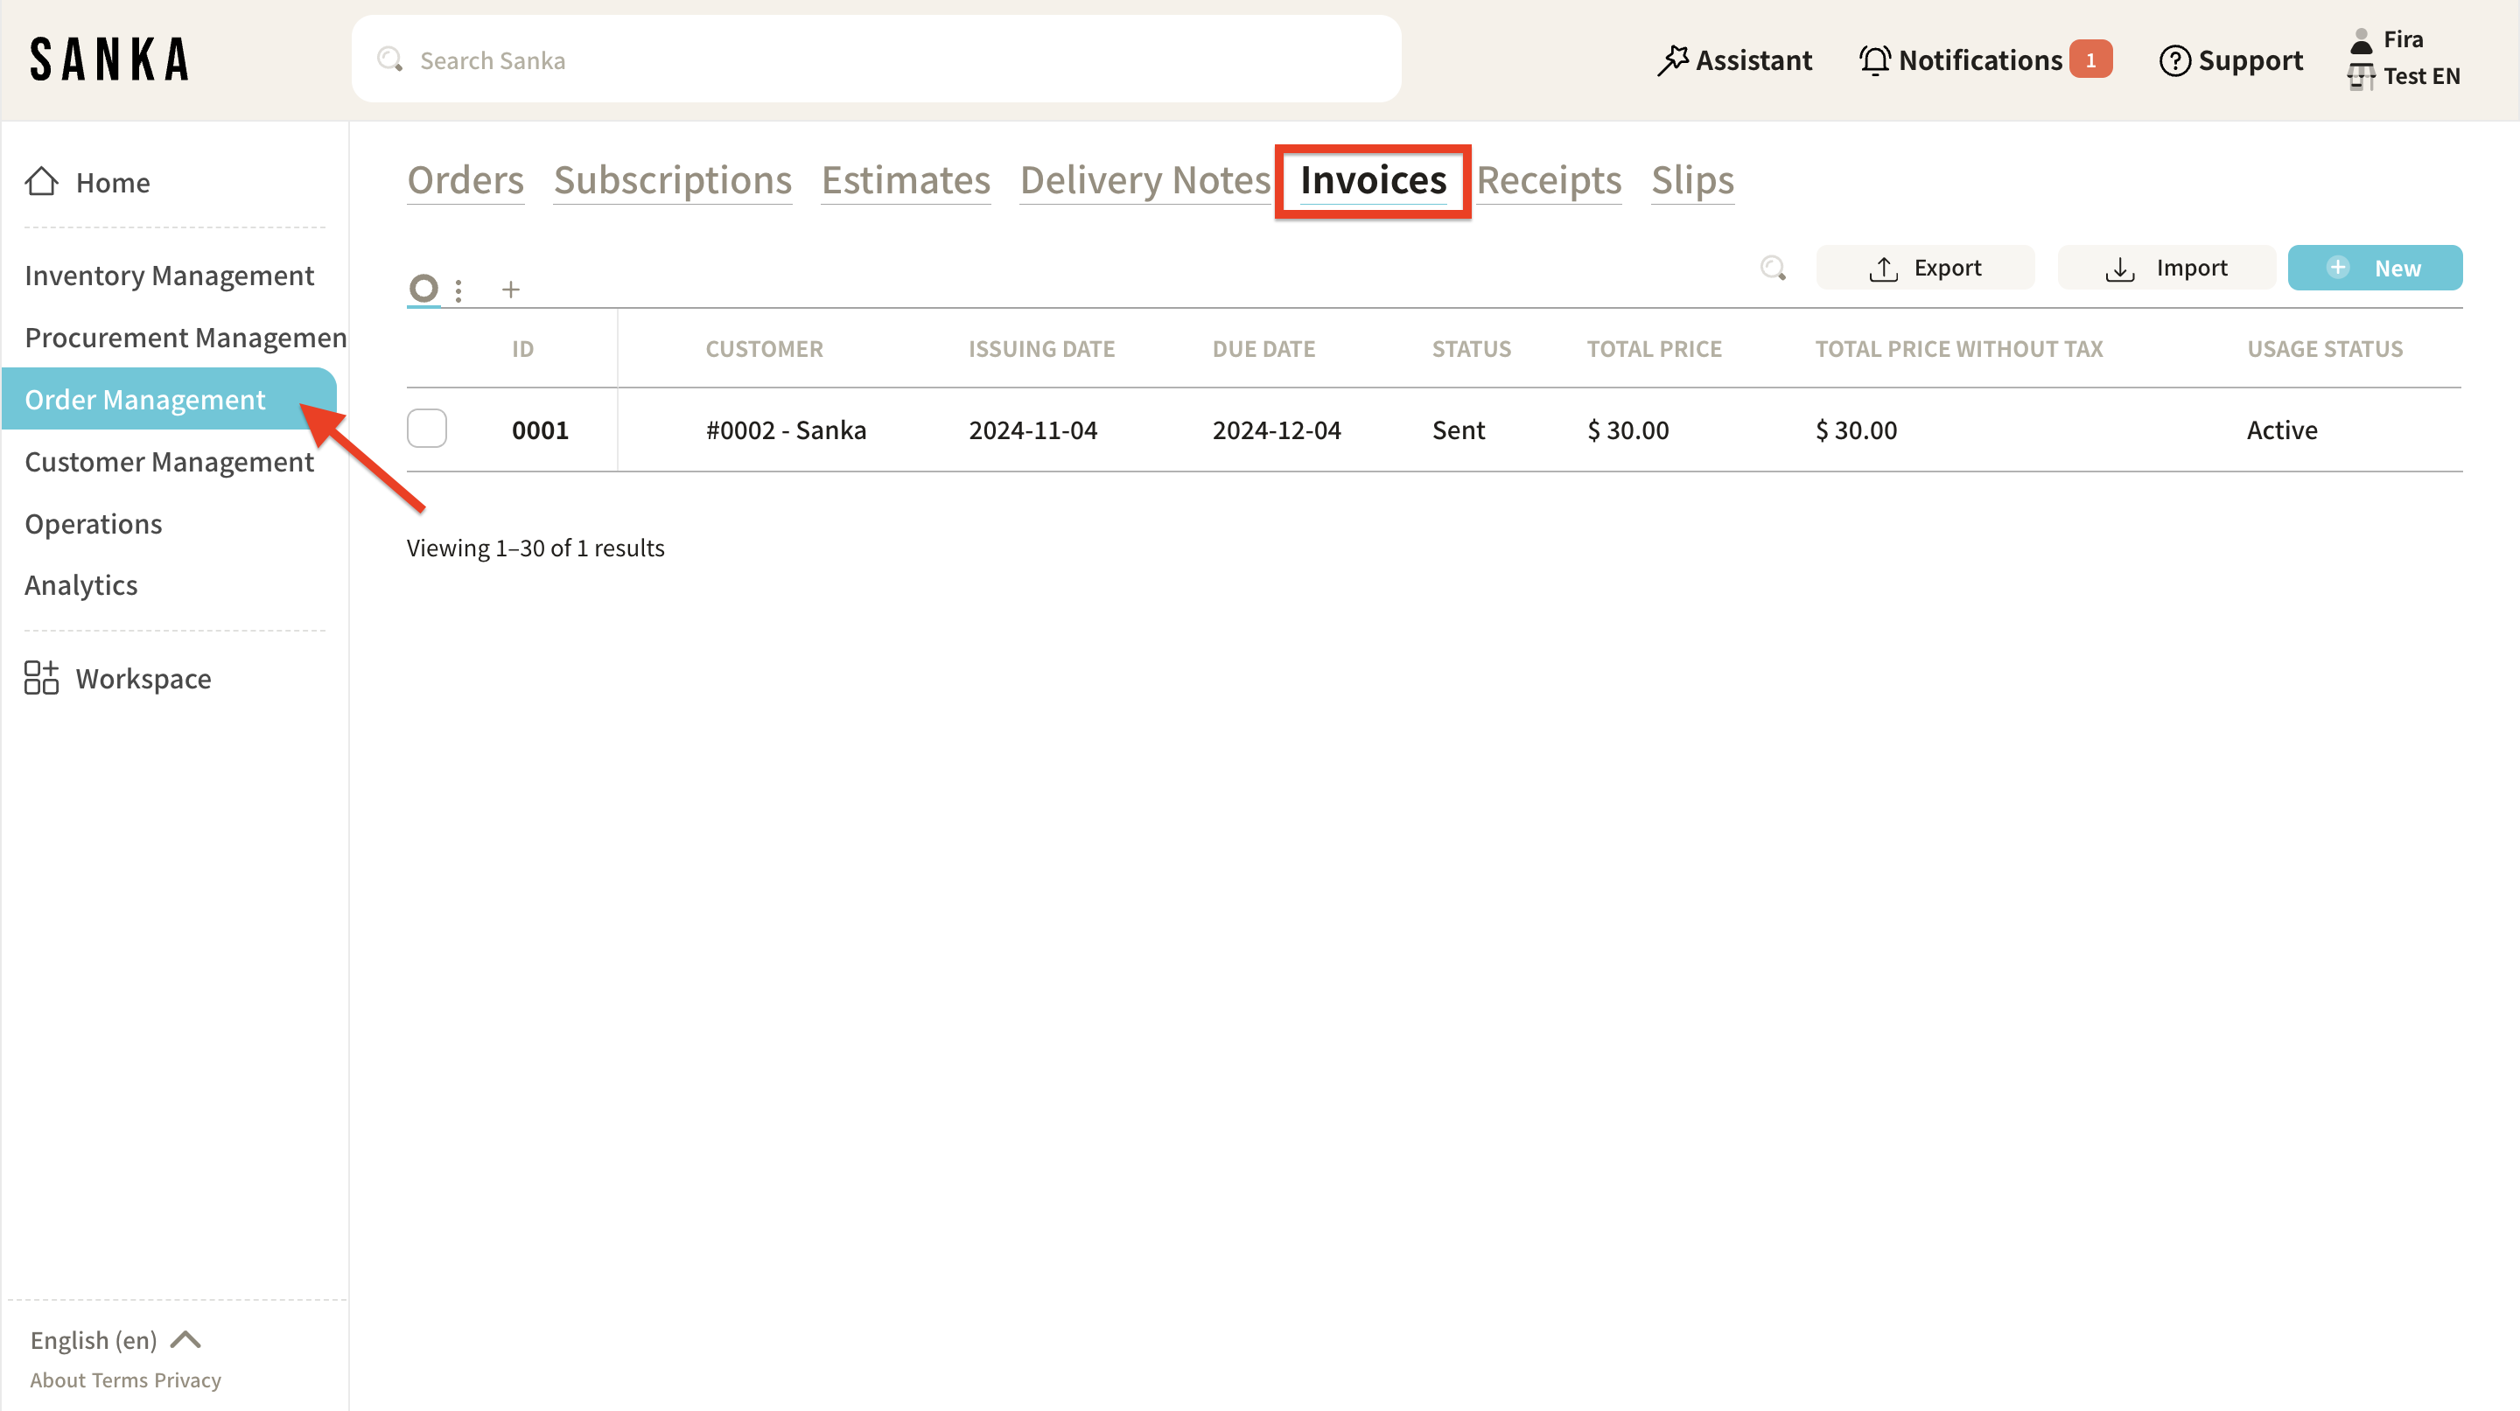Switch to the Receipts tab
Viewport: 2520px width, 1411px height.
[1549, 180]
